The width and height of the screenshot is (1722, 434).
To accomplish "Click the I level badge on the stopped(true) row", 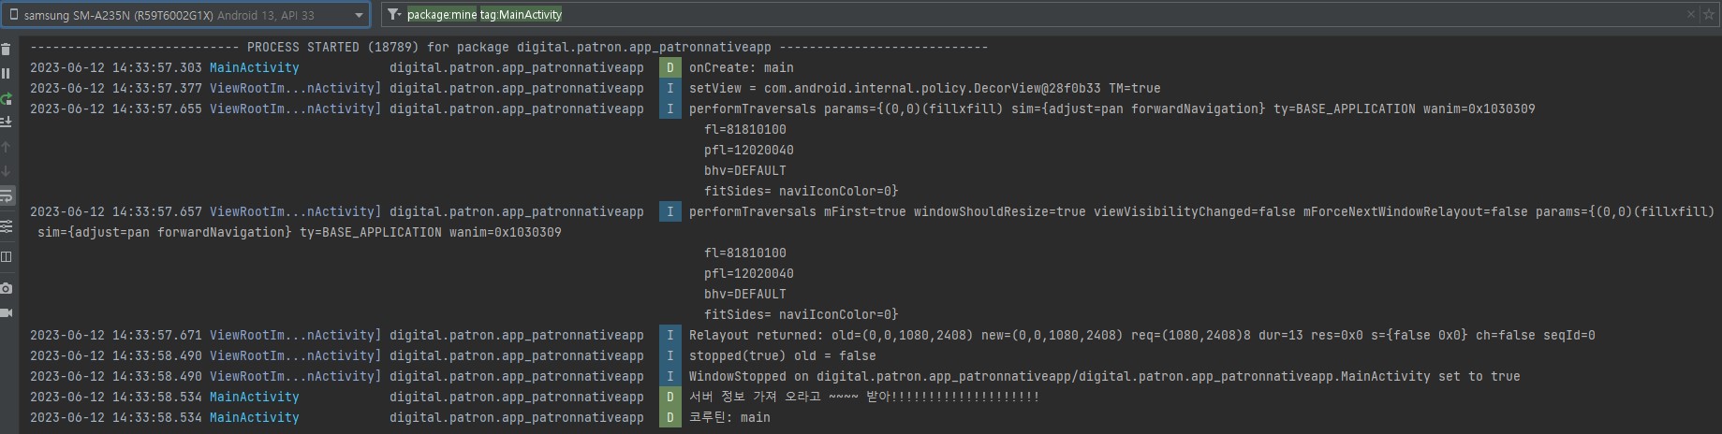I will click(670, 355).
